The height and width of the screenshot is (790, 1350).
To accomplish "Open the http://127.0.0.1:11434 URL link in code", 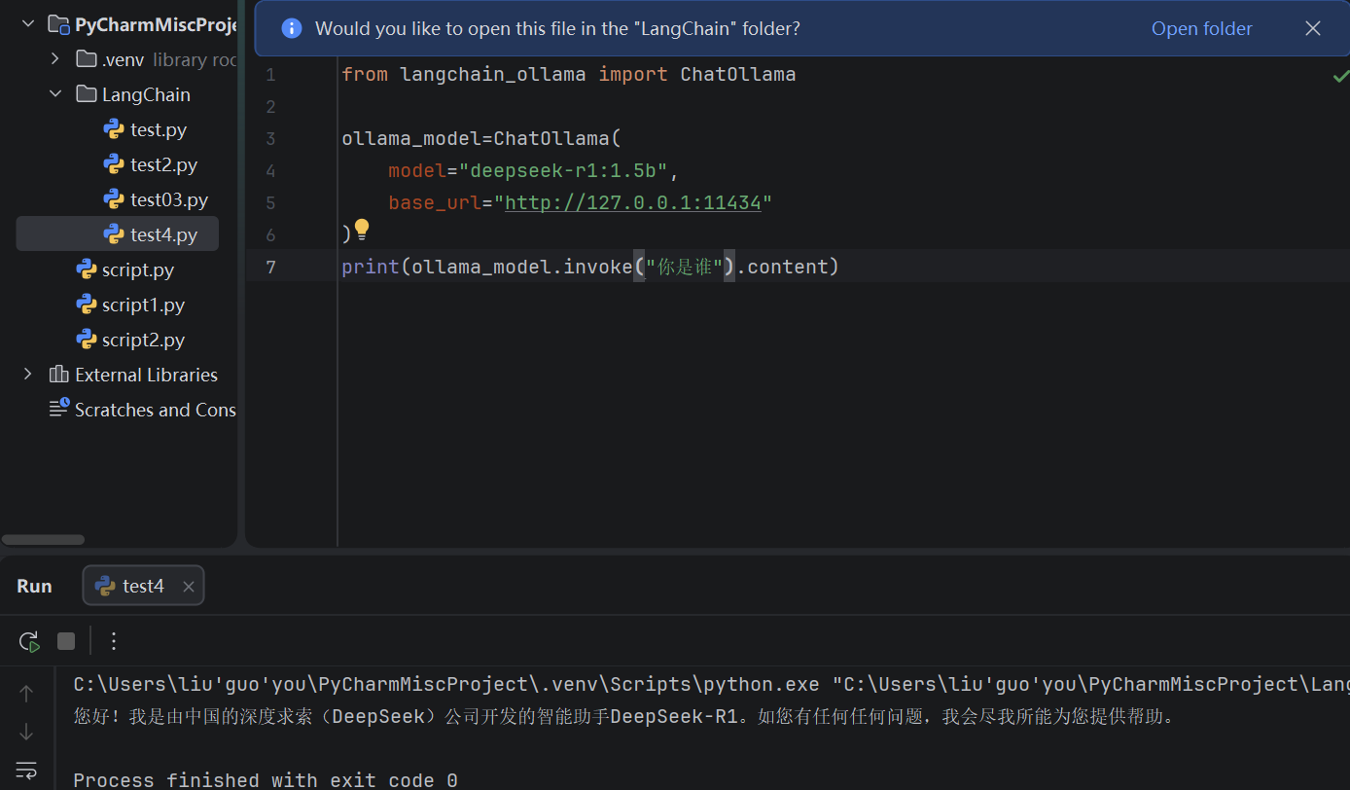I will click(633, 202).
